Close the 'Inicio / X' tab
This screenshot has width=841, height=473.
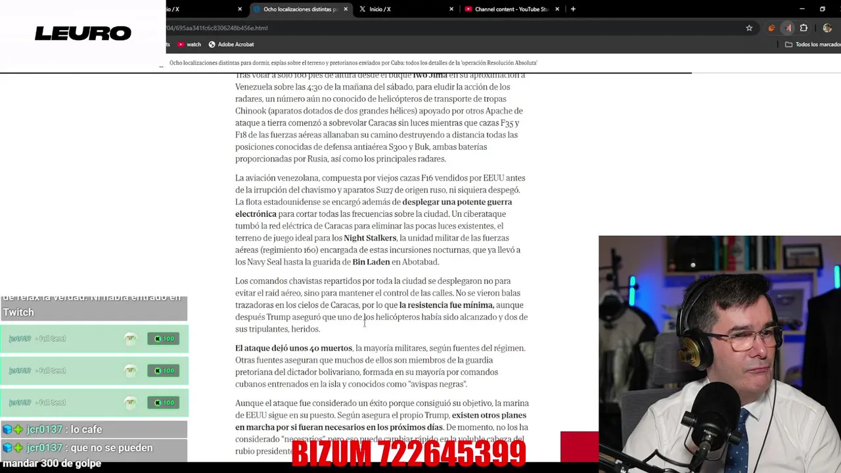451,9
